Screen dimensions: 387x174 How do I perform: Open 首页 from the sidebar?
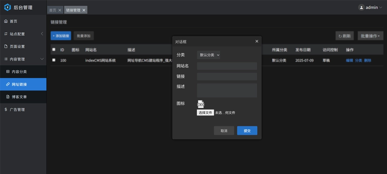pos(14,21)
